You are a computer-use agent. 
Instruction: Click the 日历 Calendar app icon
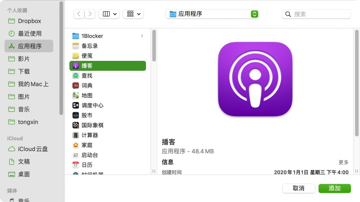[76, 165]
